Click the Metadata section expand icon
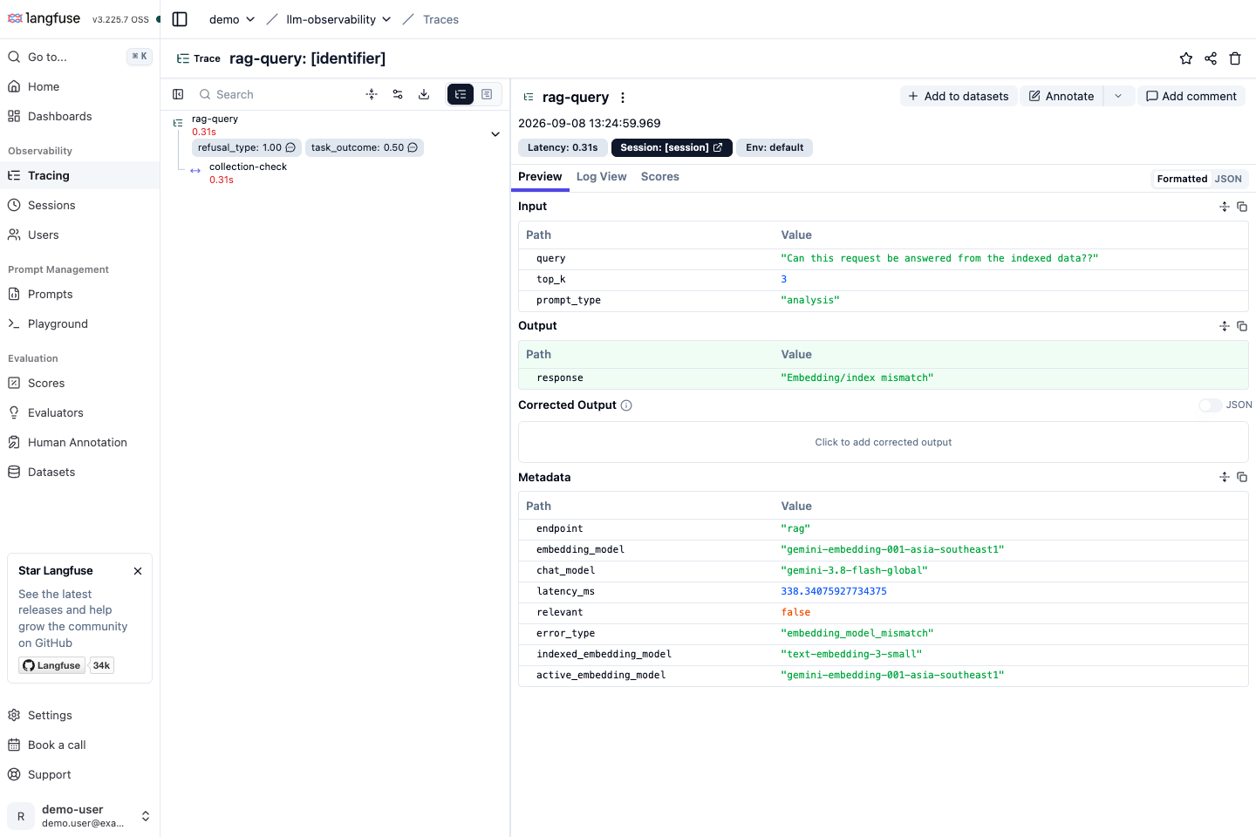Viewport: 1256px width, 837px height. coord(1225,477)
